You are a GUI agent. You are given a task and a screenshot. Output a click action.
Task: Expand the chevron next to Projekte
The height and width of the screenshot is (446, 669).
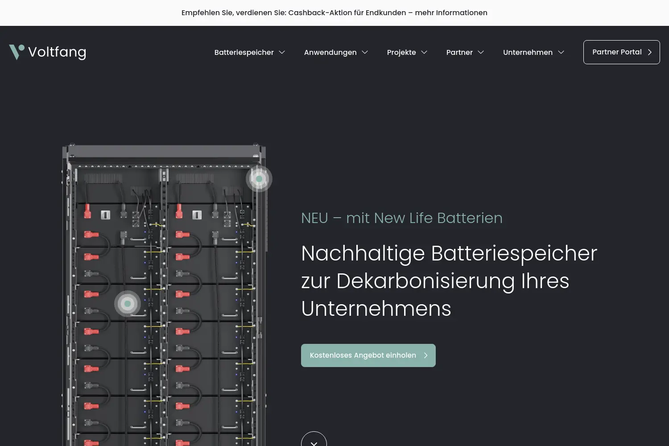[x=424, y=52]
